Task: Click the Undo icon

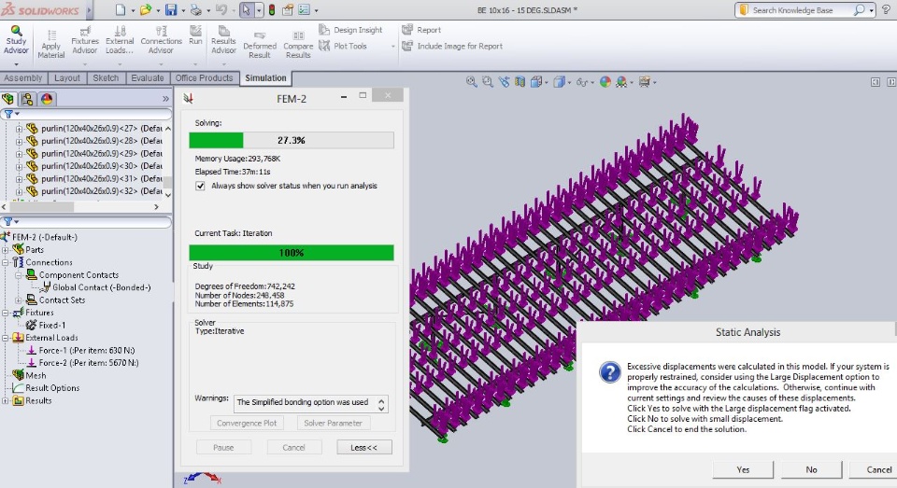Action: [221, 9]
